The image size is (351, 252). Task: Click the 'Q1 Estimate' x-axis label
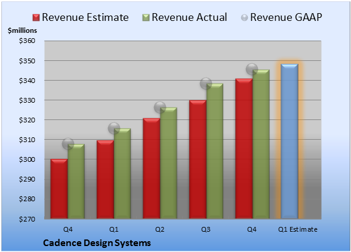click(x=298, y=229)
